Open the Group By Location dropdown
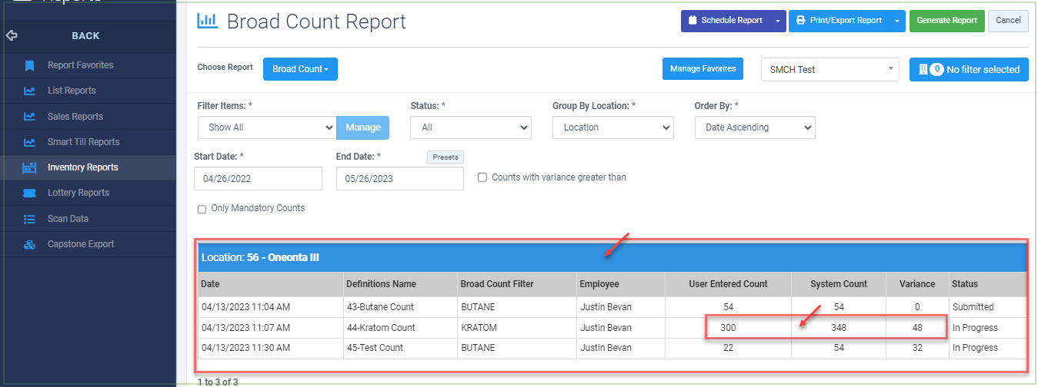 click(612, 127)
